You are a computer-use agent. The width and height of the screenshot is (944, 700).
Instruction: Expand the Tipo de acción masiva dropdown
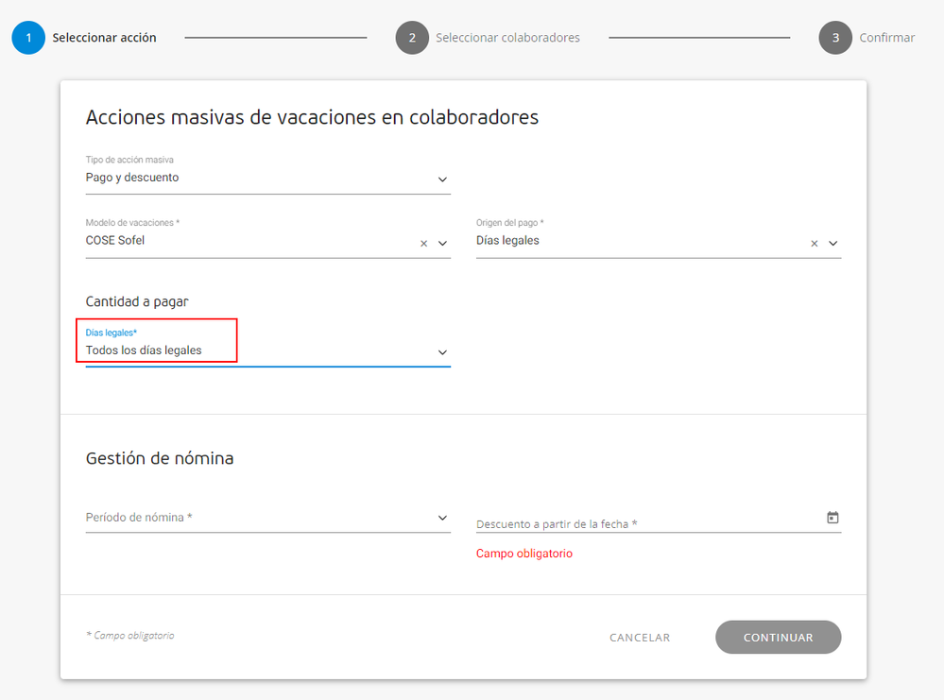[442, 179]
